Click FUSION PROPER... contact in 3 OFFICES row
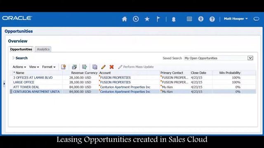264x148 pixels. pos(175,78)
